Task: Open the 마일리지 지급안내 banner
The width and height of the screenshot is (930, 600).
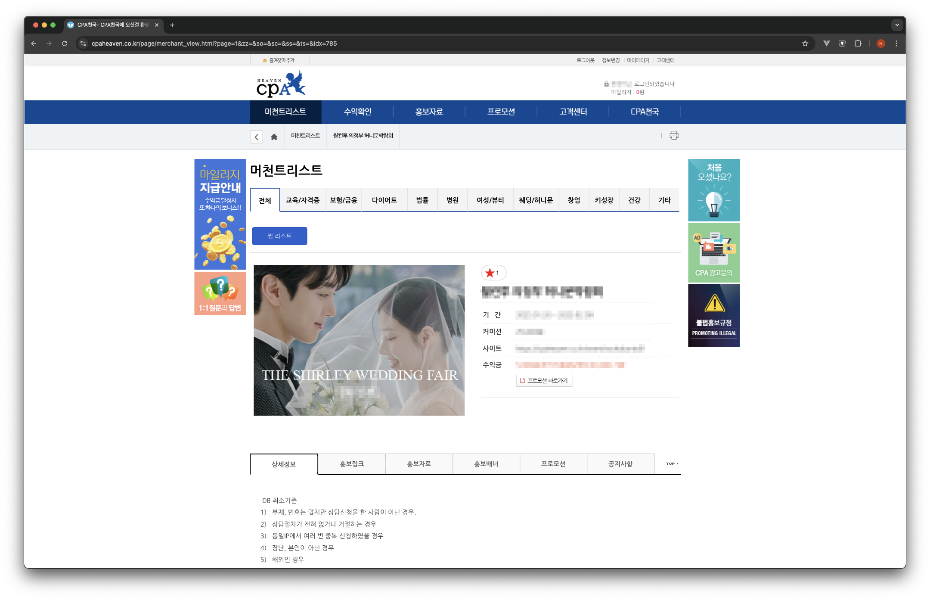Action: (x=220, y=214)
